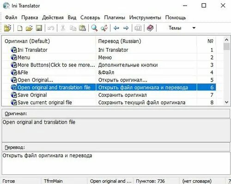The width and height of the screenshot is (231, 184).
Task: Open the dictionary book icon
Action: pos(150,28)
